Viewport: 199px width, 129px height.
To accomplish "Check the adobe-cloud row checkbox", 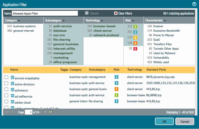I will 6,102.
